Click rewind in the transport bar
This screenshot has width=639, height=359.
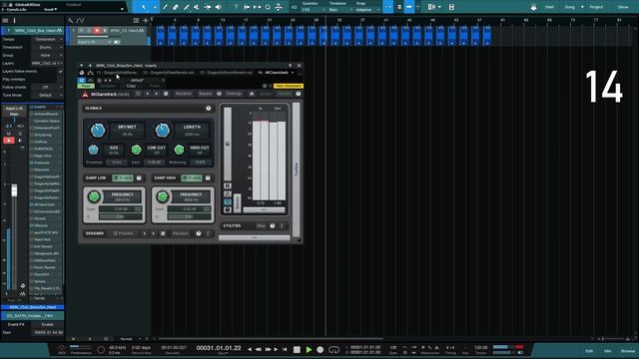(x=259, y=349)
